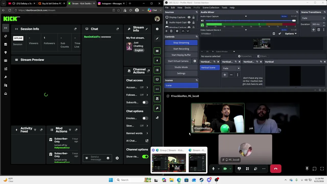Toggle audio monitoring headphone button
Image resolution: width=327 pixels, height=184 pixels.
pos(202,25)
